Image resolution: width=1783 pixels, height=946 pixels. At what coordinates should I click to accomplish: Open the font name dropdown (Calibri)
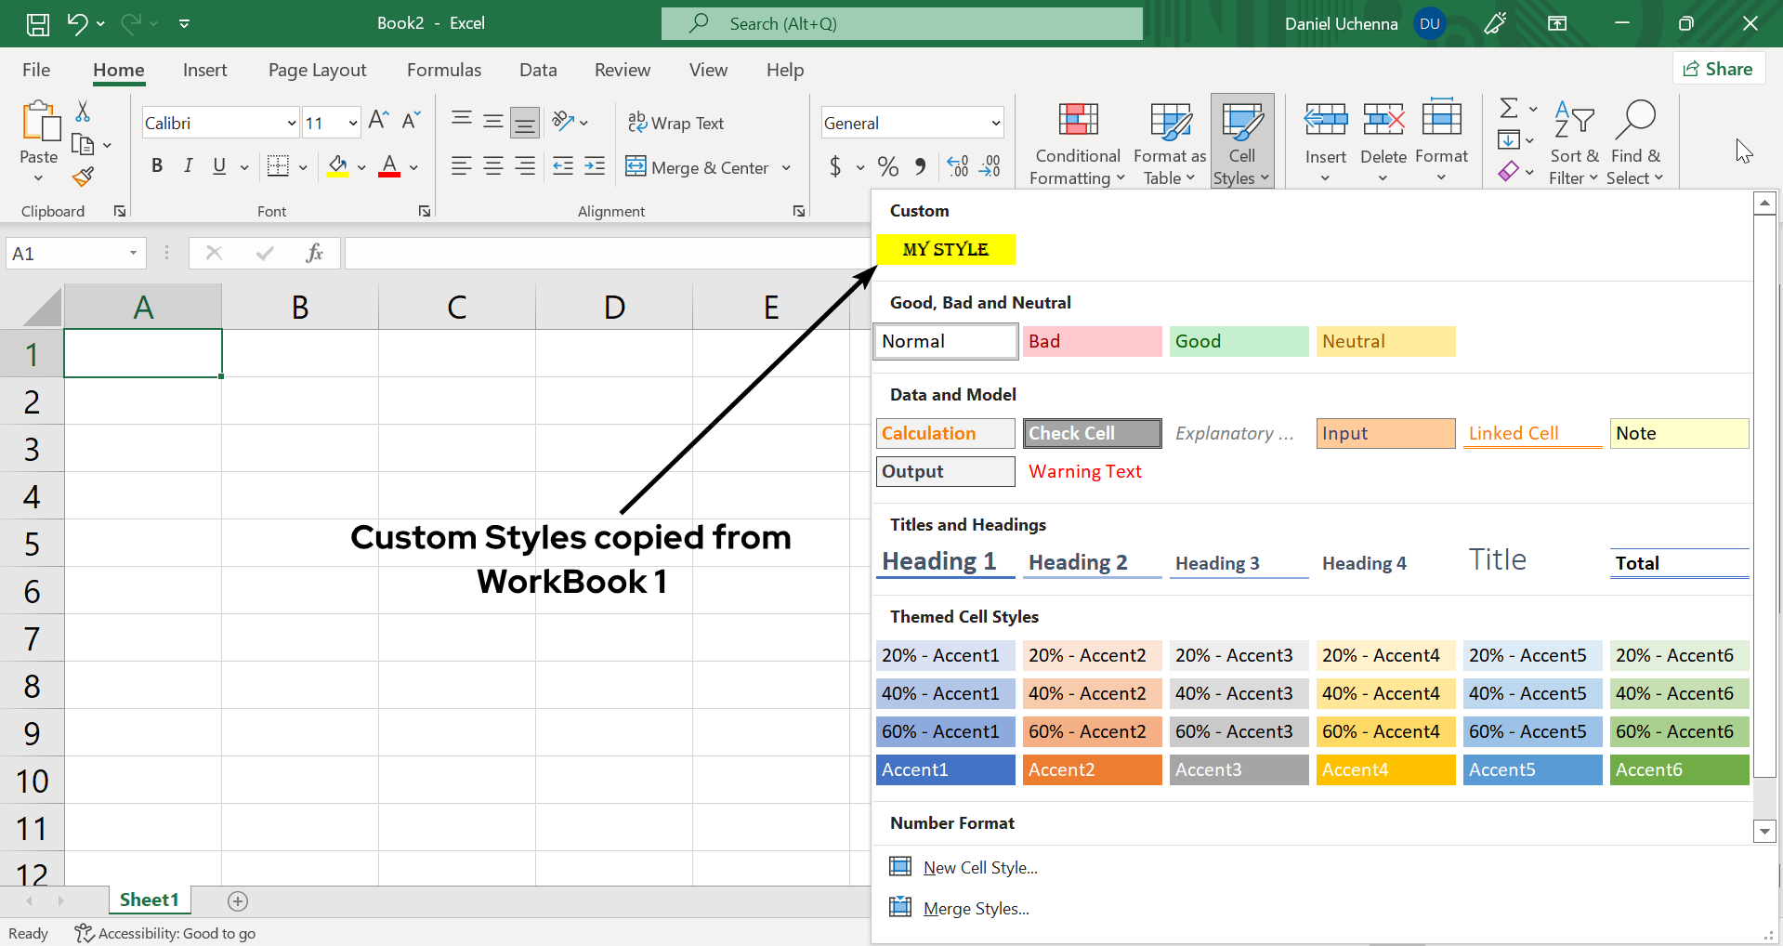tap(291, 124)
